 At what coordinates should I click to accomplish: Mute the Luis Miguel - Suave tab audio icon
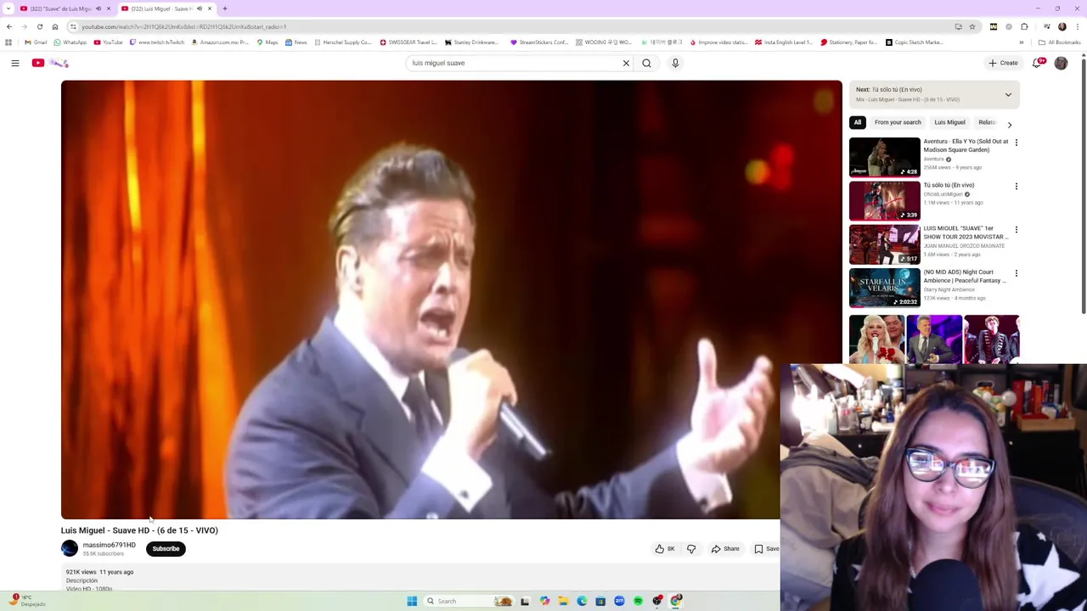click(200, 8)
